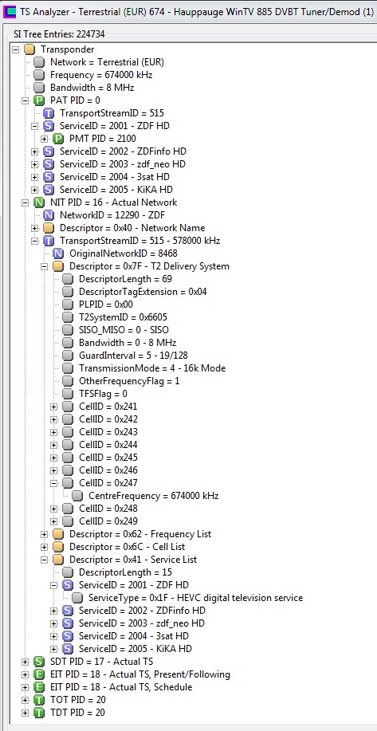Select 'PLPID = 0x00' row
377x731 pixels.
tap(106, 305)
